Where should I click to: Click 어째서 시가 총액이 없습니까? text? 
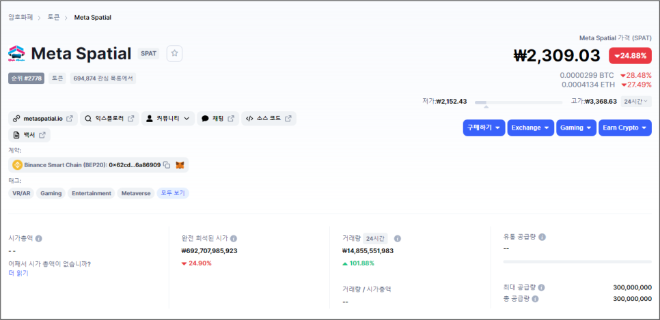[50, 264]
